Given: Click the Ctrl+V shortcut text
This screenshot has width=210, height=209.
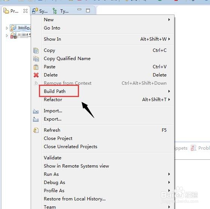Looking at the screenshot, I should point(159,67).
